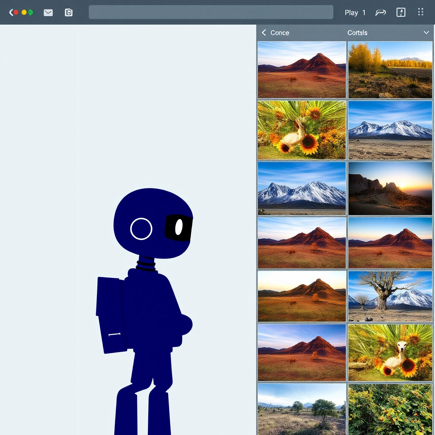Click the Play menu item
435x435 pixels.
tap(351, 12)
